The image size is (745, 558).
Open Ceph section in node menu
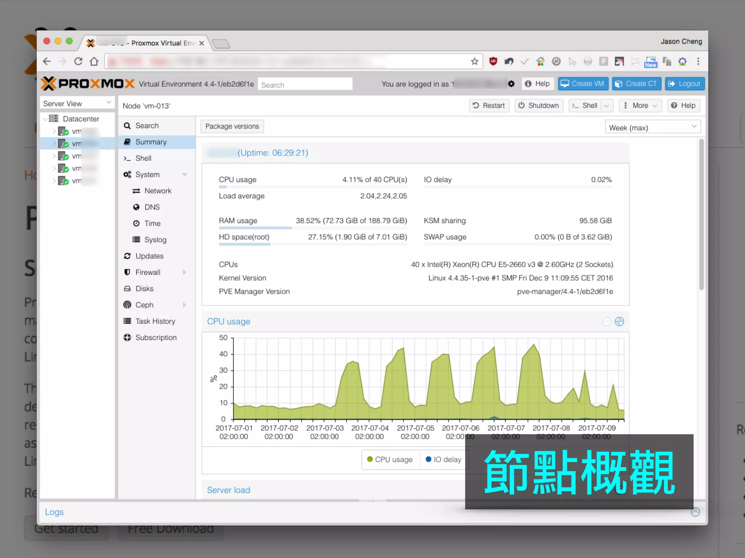[145, 305]
